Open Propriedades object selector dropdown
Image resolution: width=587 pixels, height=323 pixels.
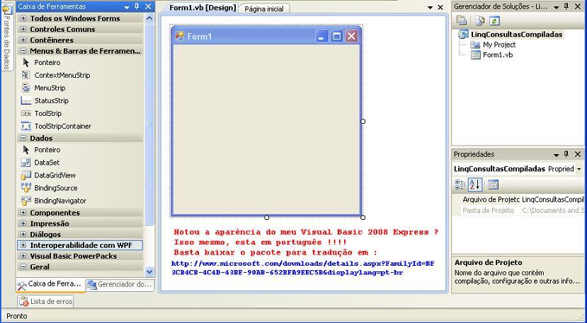(579, 169)
